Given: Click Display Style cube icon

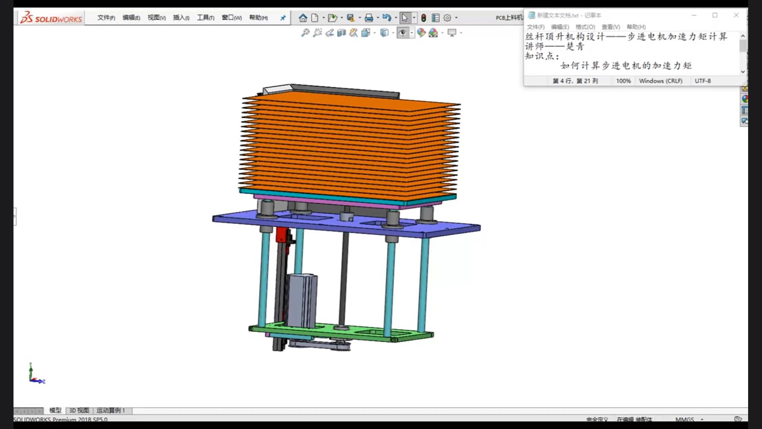Looking at the screenshot, I should coord(384,33).
